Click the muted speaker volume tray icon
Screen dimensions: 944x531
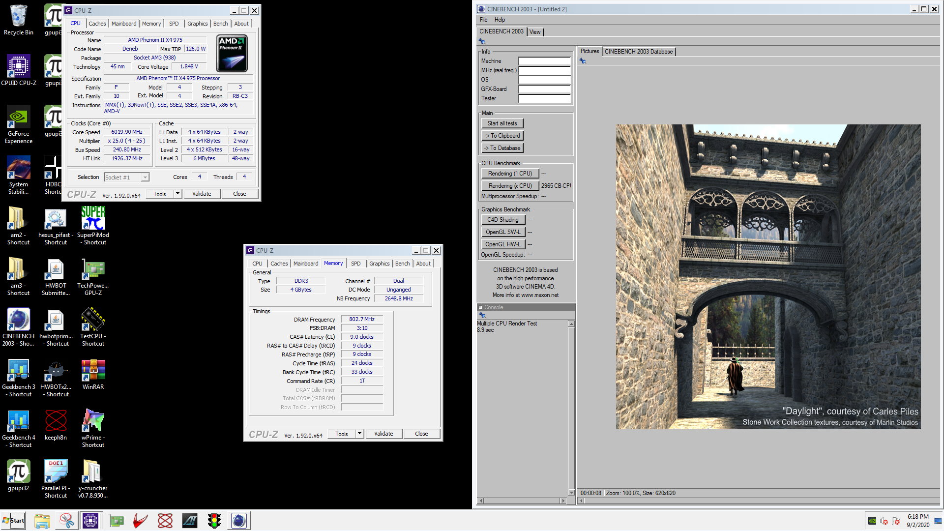click(x=884, y=521)
